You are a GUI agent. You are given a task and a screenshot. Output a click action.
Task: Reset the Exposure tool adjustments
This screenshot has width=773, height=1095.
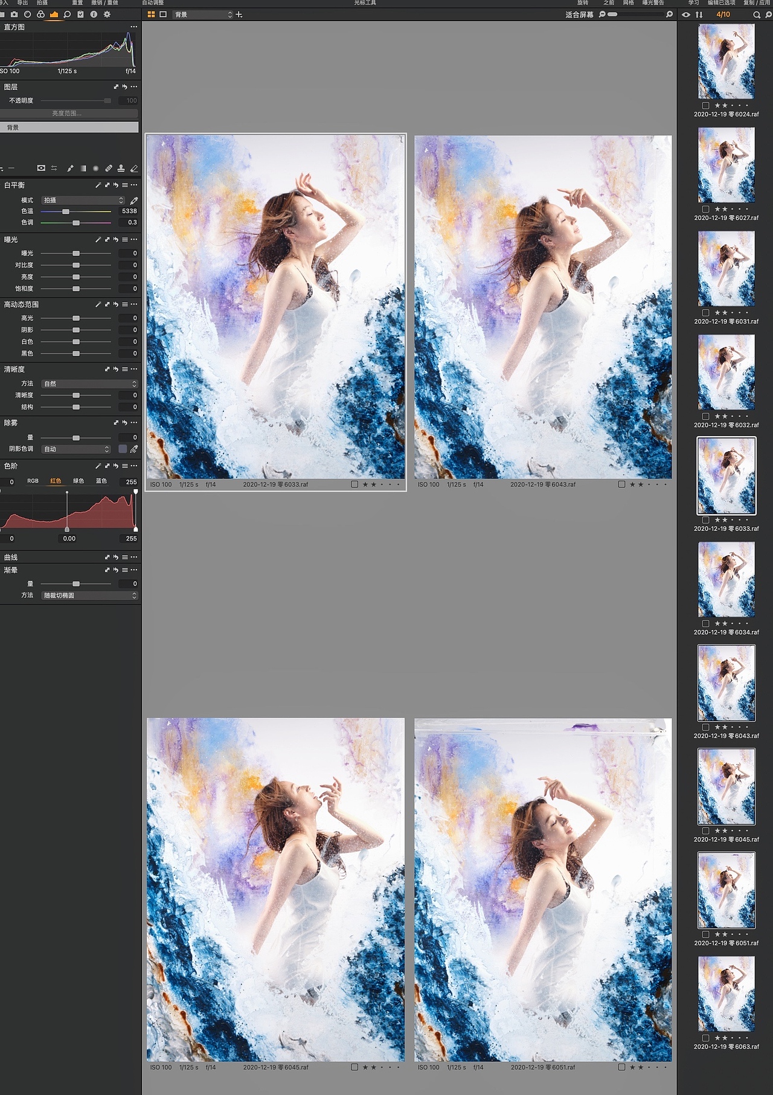[116, 240]
